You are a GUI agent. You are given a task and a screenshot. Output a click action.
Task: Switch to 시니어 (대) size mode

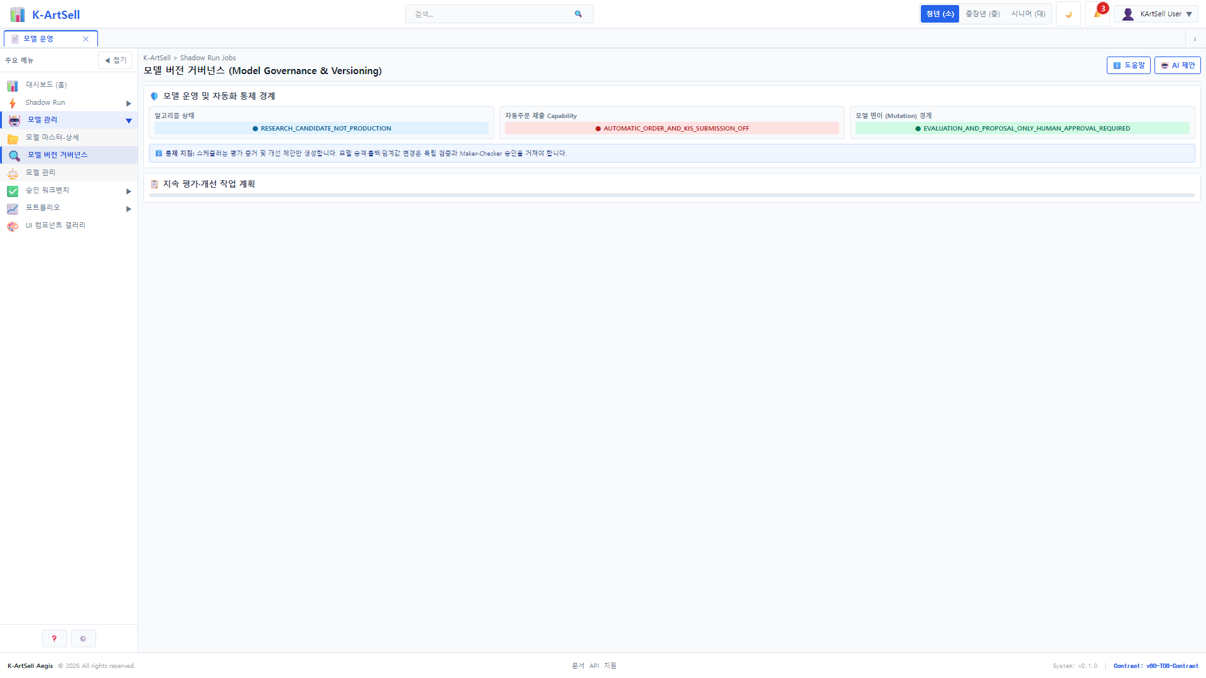pos(1028,14)
